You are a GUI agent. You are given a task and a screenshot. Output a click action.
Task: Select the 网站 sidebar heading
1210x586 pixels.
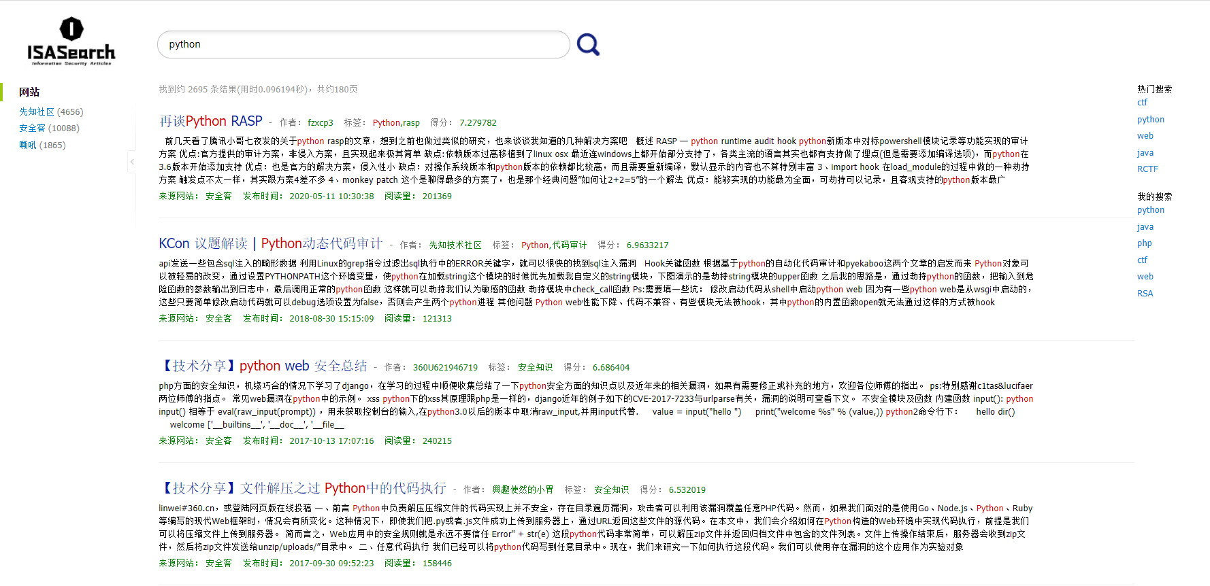[29, 92]
